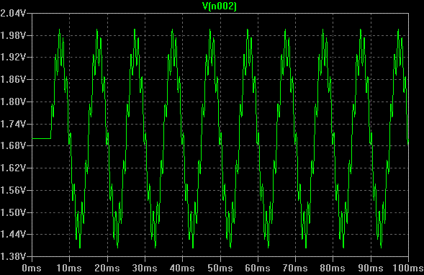Click the 1.44V vertical axis label
424x275 pixels.
pyautogui.click(x=13, y=234)
